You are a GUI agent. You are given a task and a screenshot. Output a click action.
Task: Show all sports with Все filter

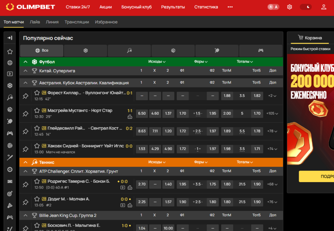pyautogui.click(x=42, y=51)
